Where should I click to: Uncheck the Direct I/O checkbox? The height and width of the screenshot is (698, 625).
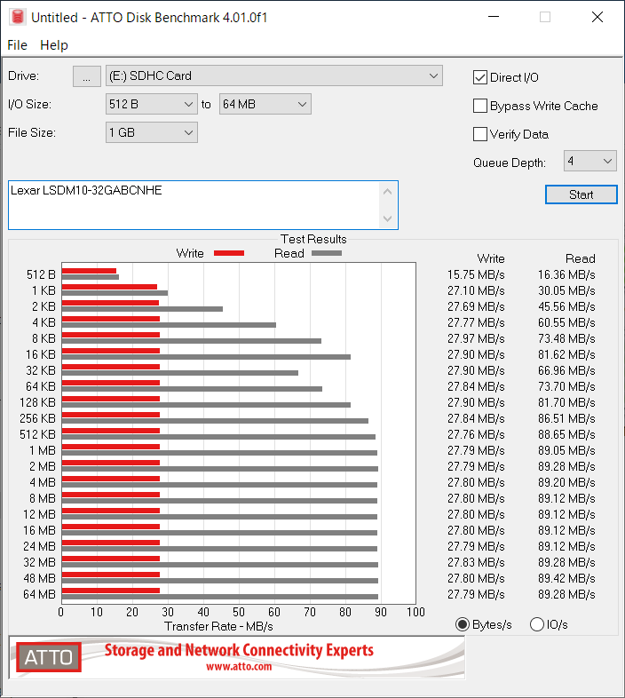point(480,77)
